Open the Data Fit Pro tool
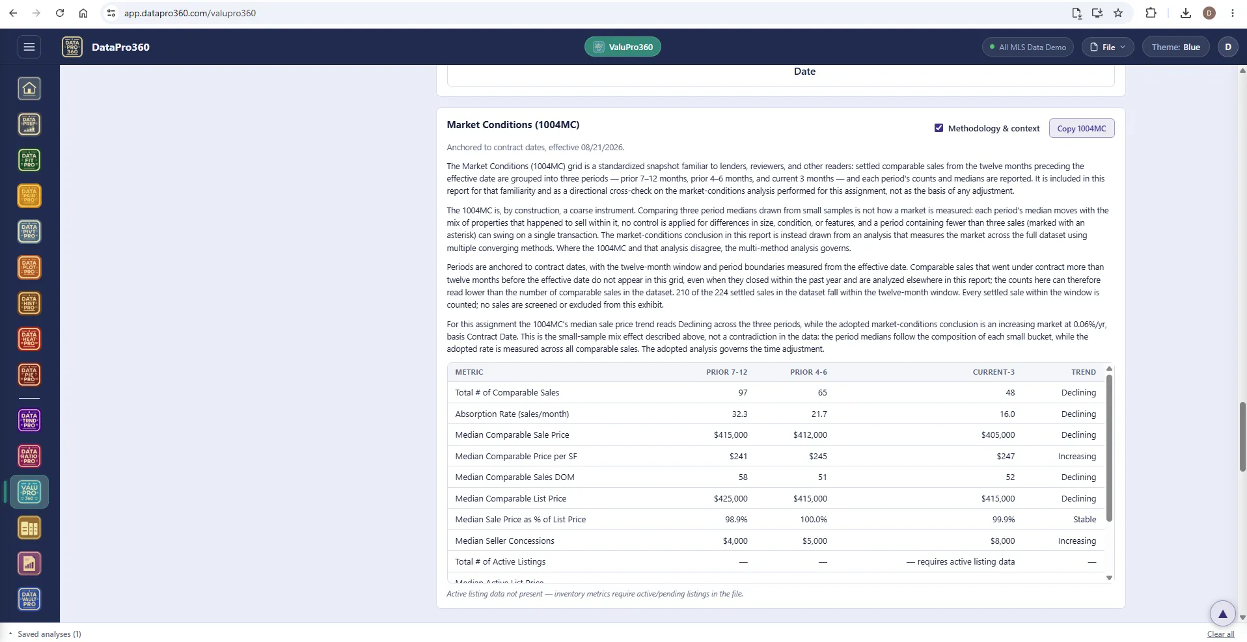 coord(29,160)
